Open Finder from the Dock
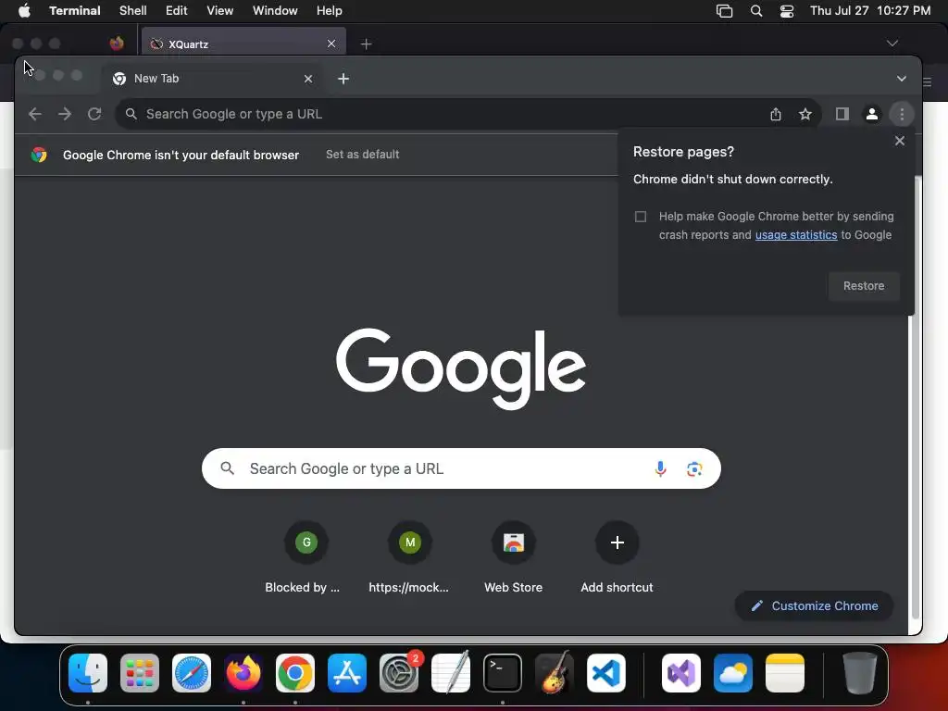 (88, 673)
